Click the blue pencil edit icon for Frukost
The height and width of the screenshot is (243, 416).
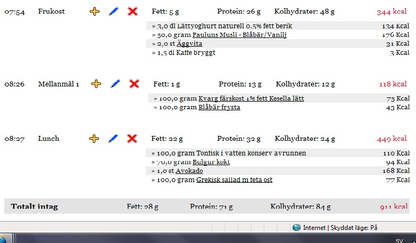(113, 11)
